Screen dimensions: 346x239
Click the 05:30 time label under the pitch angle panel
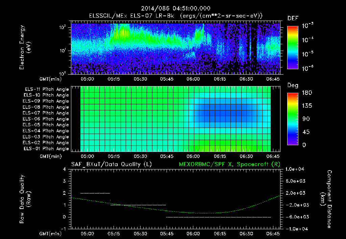point(140,156)
